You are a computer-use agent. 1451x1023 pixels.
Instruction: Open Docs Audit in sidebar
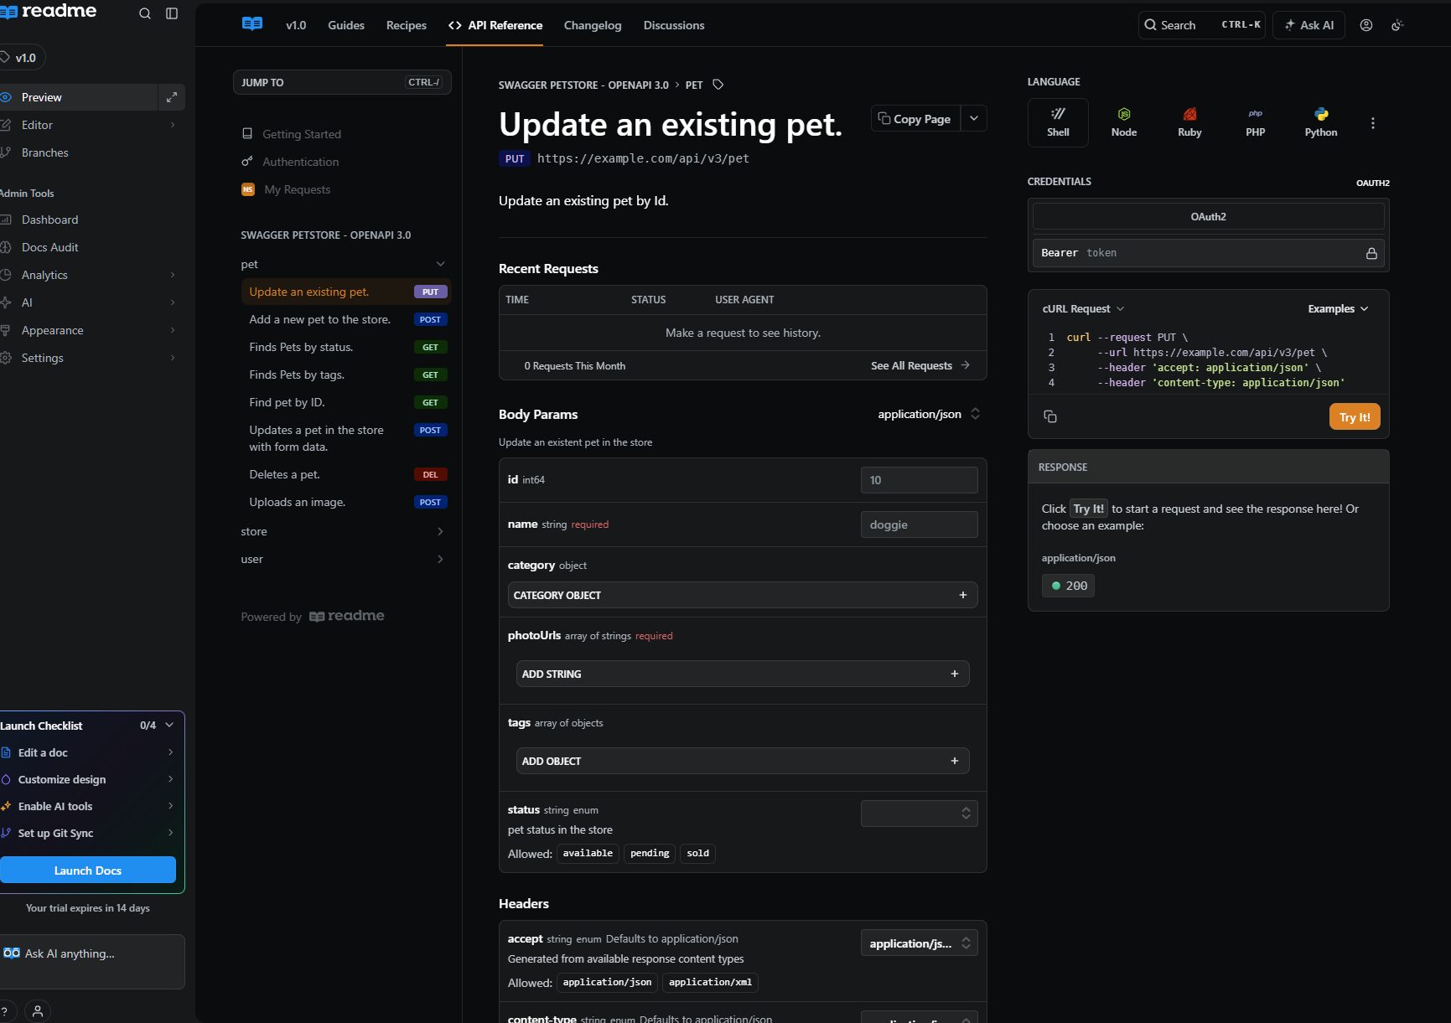pos(49,247)
